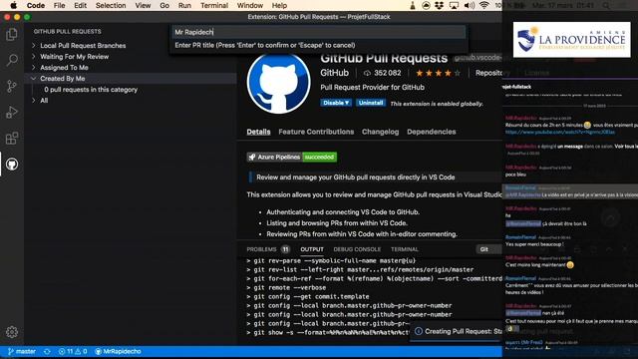Viewport: 638px width, 359px height.
Task: Click the PR title input field
Action: click(319, 32)
